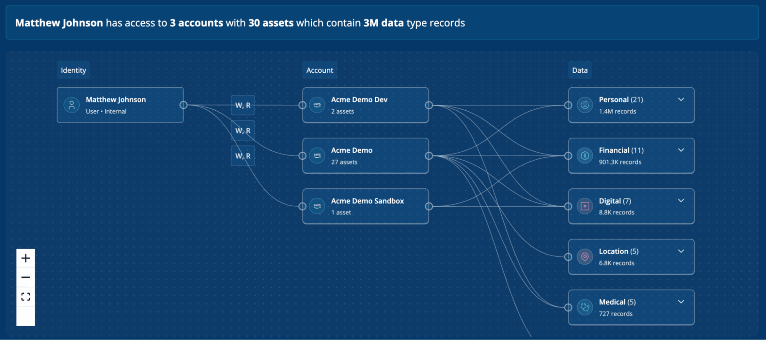The image size is (766, 340).
Task: Click '3 accounts' in the summary banner
Action: click(196, 23)
